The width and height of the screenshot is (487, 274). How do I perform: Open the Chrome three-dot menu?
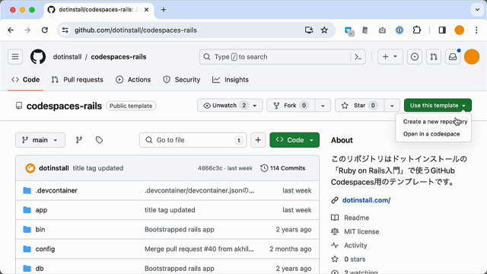[476, 30]
